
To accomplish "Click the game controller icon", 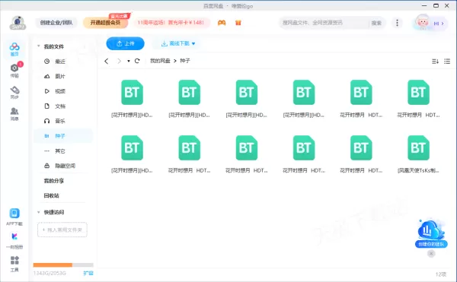I will click(x=222, y=23).
